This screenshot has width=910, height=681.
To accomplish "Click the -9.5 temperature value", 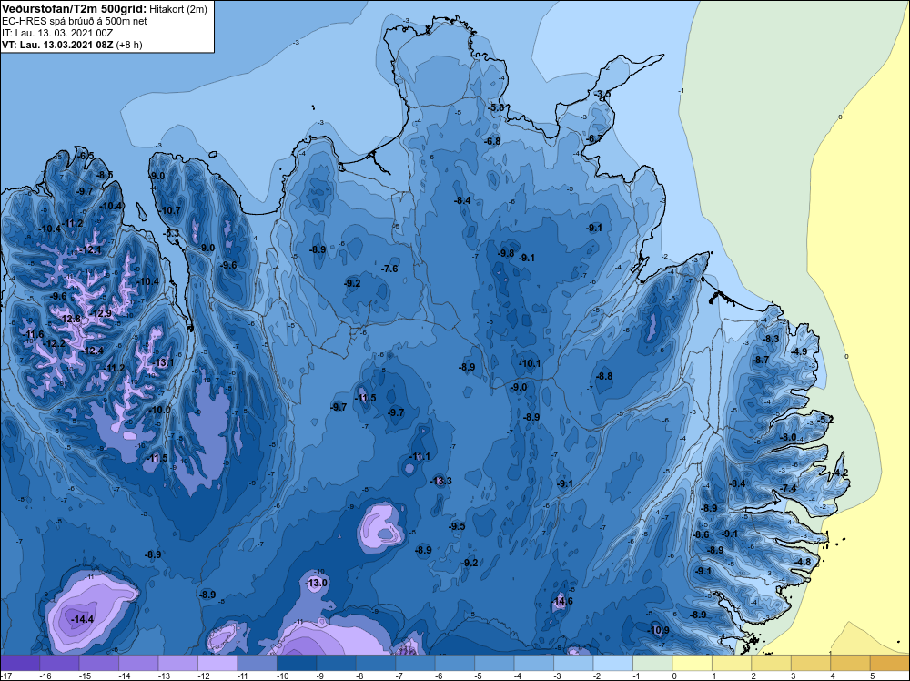I will [457, 526].
